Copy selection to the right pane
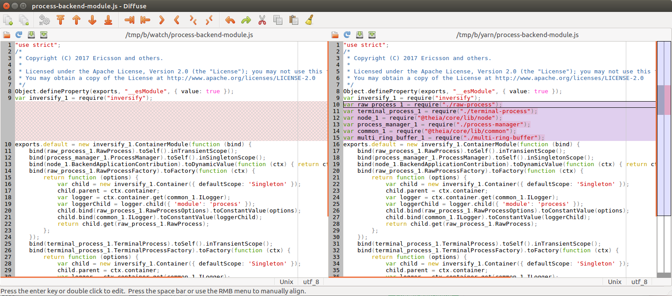This screenshot has width=672, height=296. pos(129,20)
